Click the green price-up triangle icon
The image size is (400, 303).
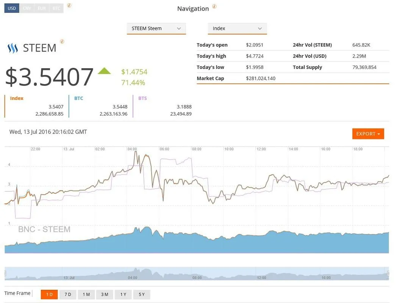click(x=104, y=71)
